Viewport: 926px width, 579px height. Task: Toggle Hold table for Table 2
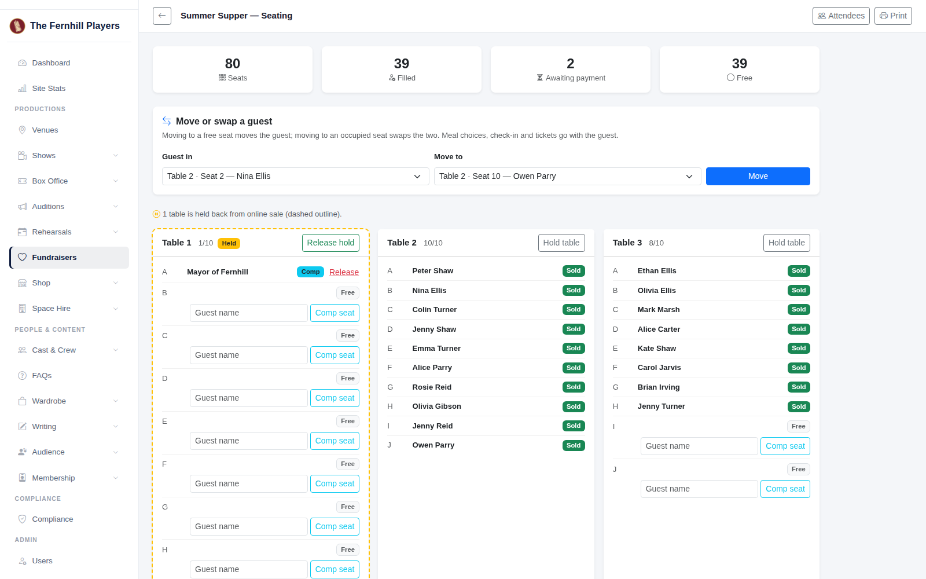[561, 243]
